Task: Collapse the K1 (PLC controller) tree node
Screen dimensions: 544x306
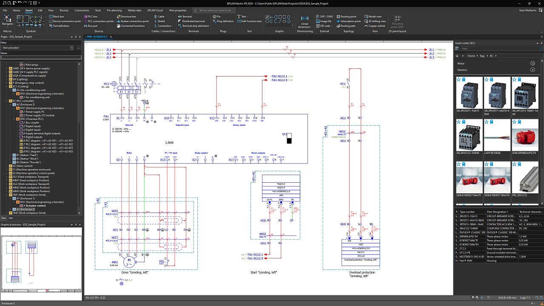Action: 6,101
